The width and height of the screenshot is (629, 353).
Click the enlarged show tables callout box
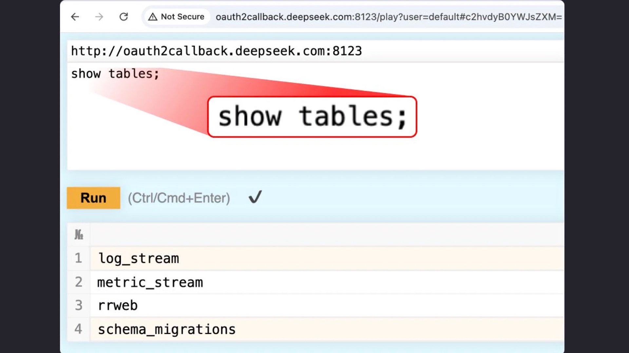(312, 117)
